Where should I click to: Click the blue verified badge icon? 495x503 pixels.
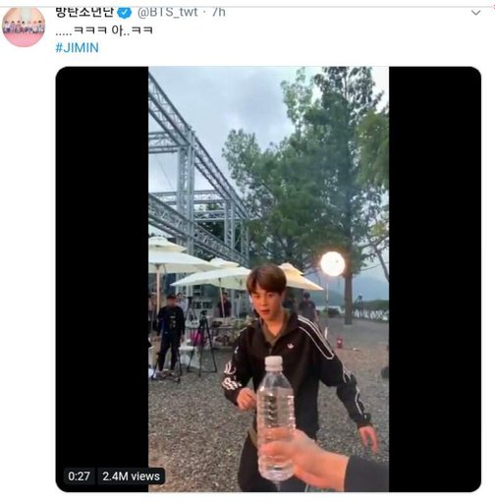125,13
